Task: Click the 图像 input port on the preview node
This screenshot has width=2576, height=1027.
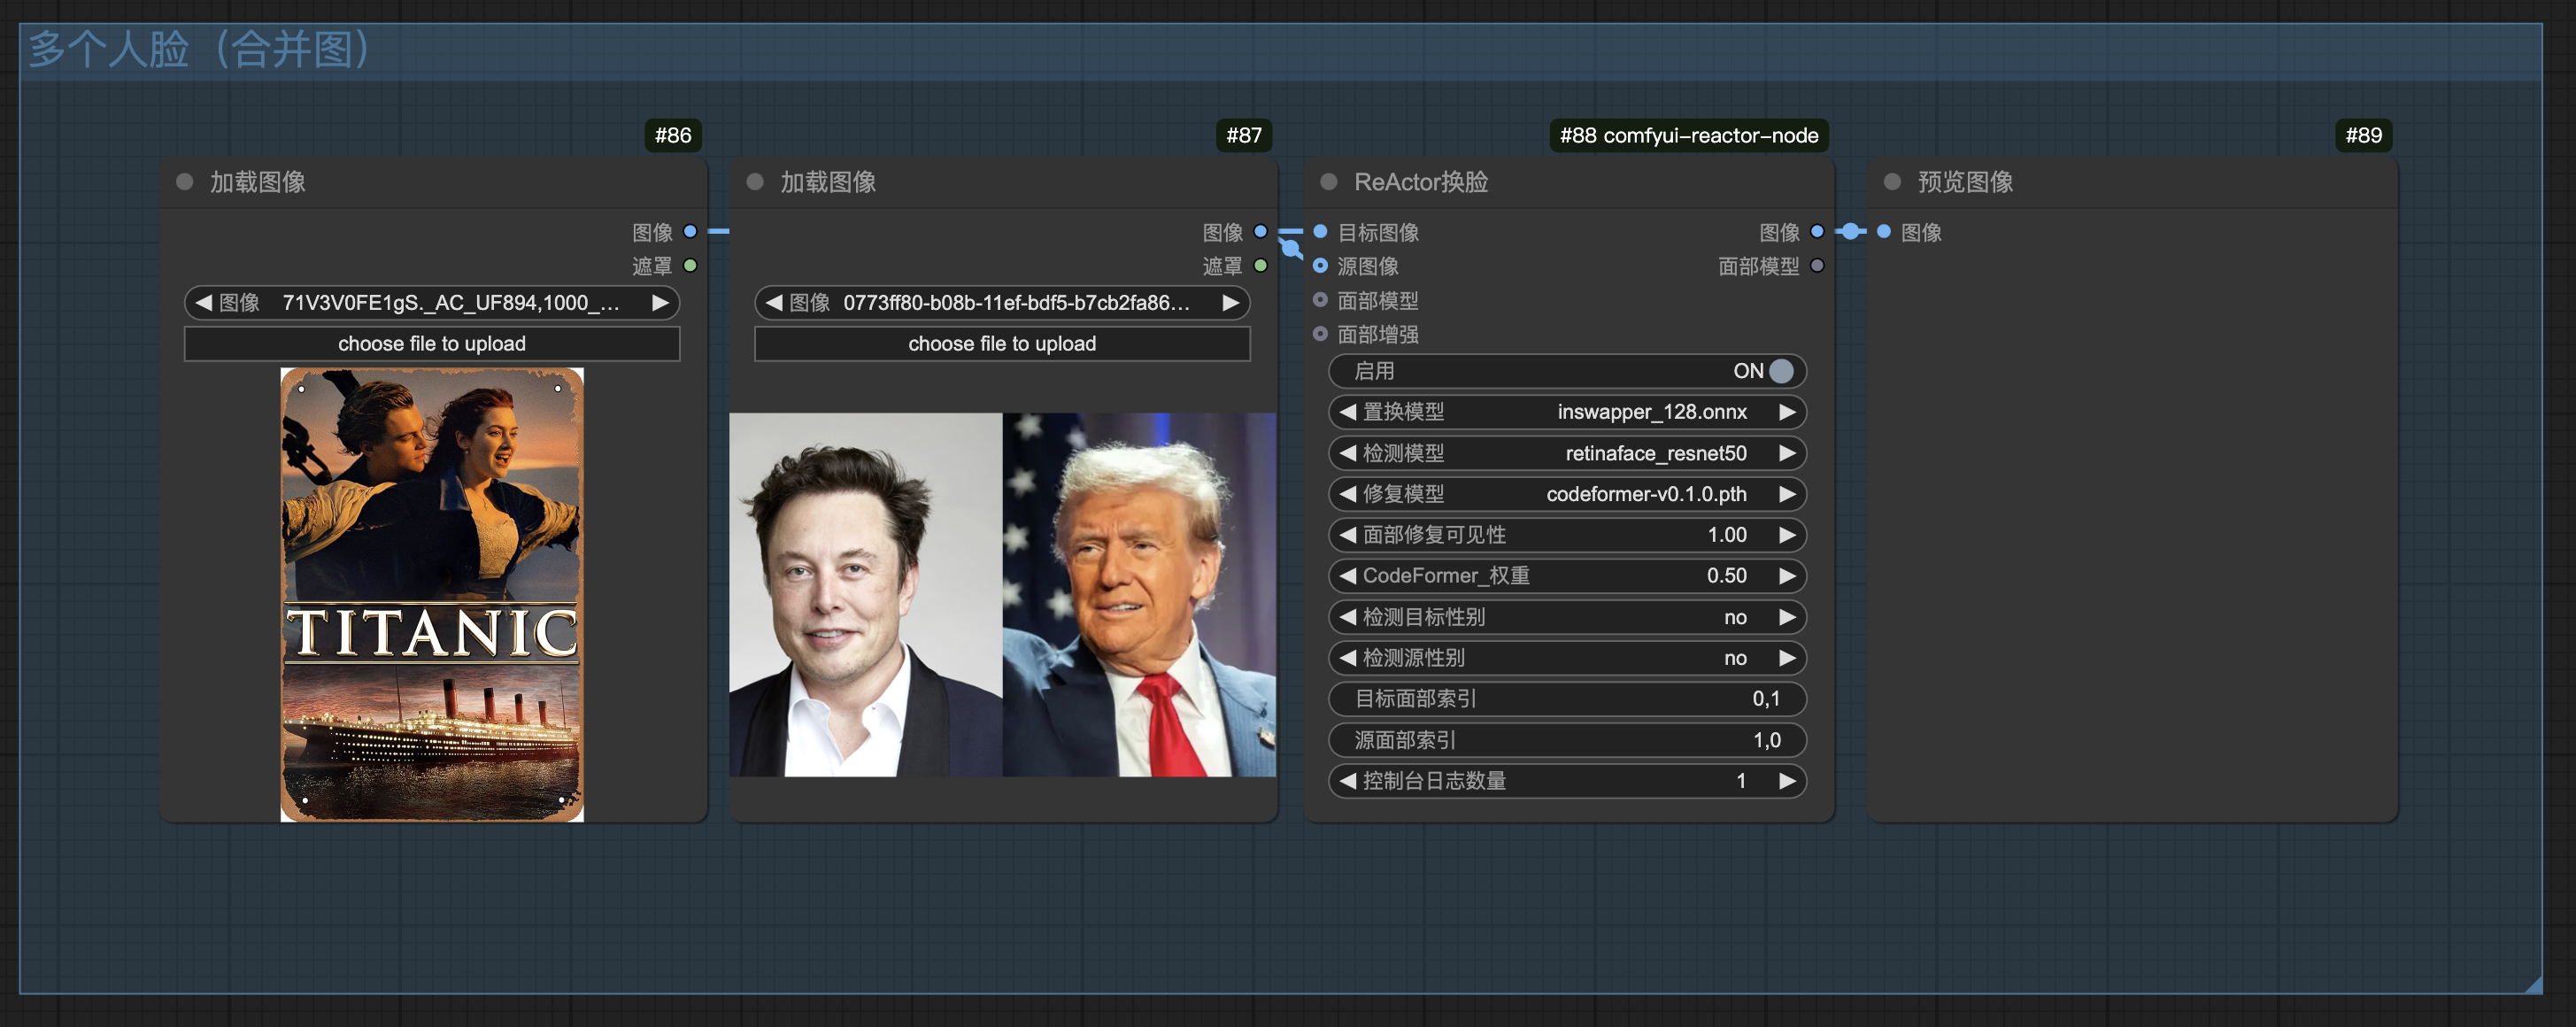Action: (1884, 232)
